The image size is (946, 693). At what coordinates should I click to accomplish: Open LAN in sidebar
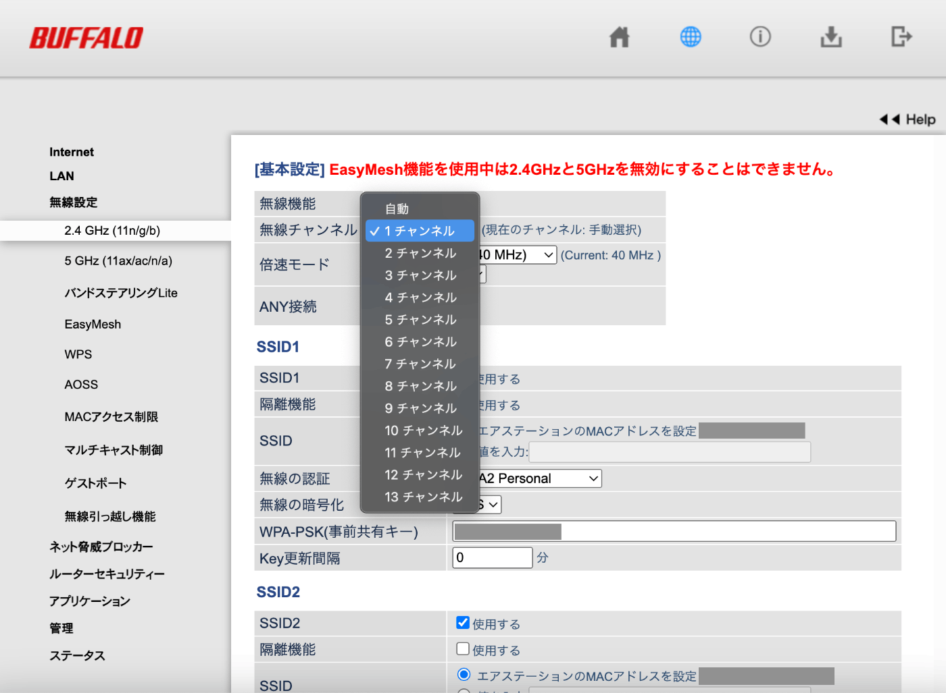pos(61,176)
